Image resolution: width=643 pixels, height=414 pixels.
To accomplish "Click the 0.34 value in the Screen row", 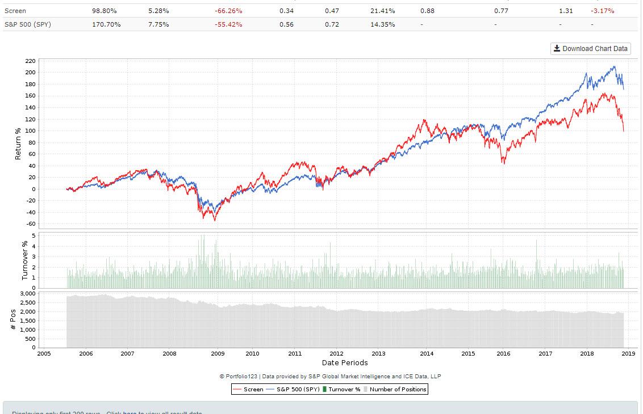I will coord(287,11).
